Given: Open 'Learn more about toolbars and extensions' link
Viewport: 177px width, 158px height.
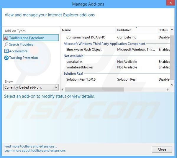Looking at the screenshot, I should pyautogui.click(x=35, y=151).
